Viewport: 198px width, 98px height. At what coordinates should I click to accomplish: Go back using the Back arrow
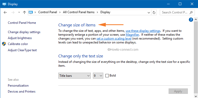[5, 12]
